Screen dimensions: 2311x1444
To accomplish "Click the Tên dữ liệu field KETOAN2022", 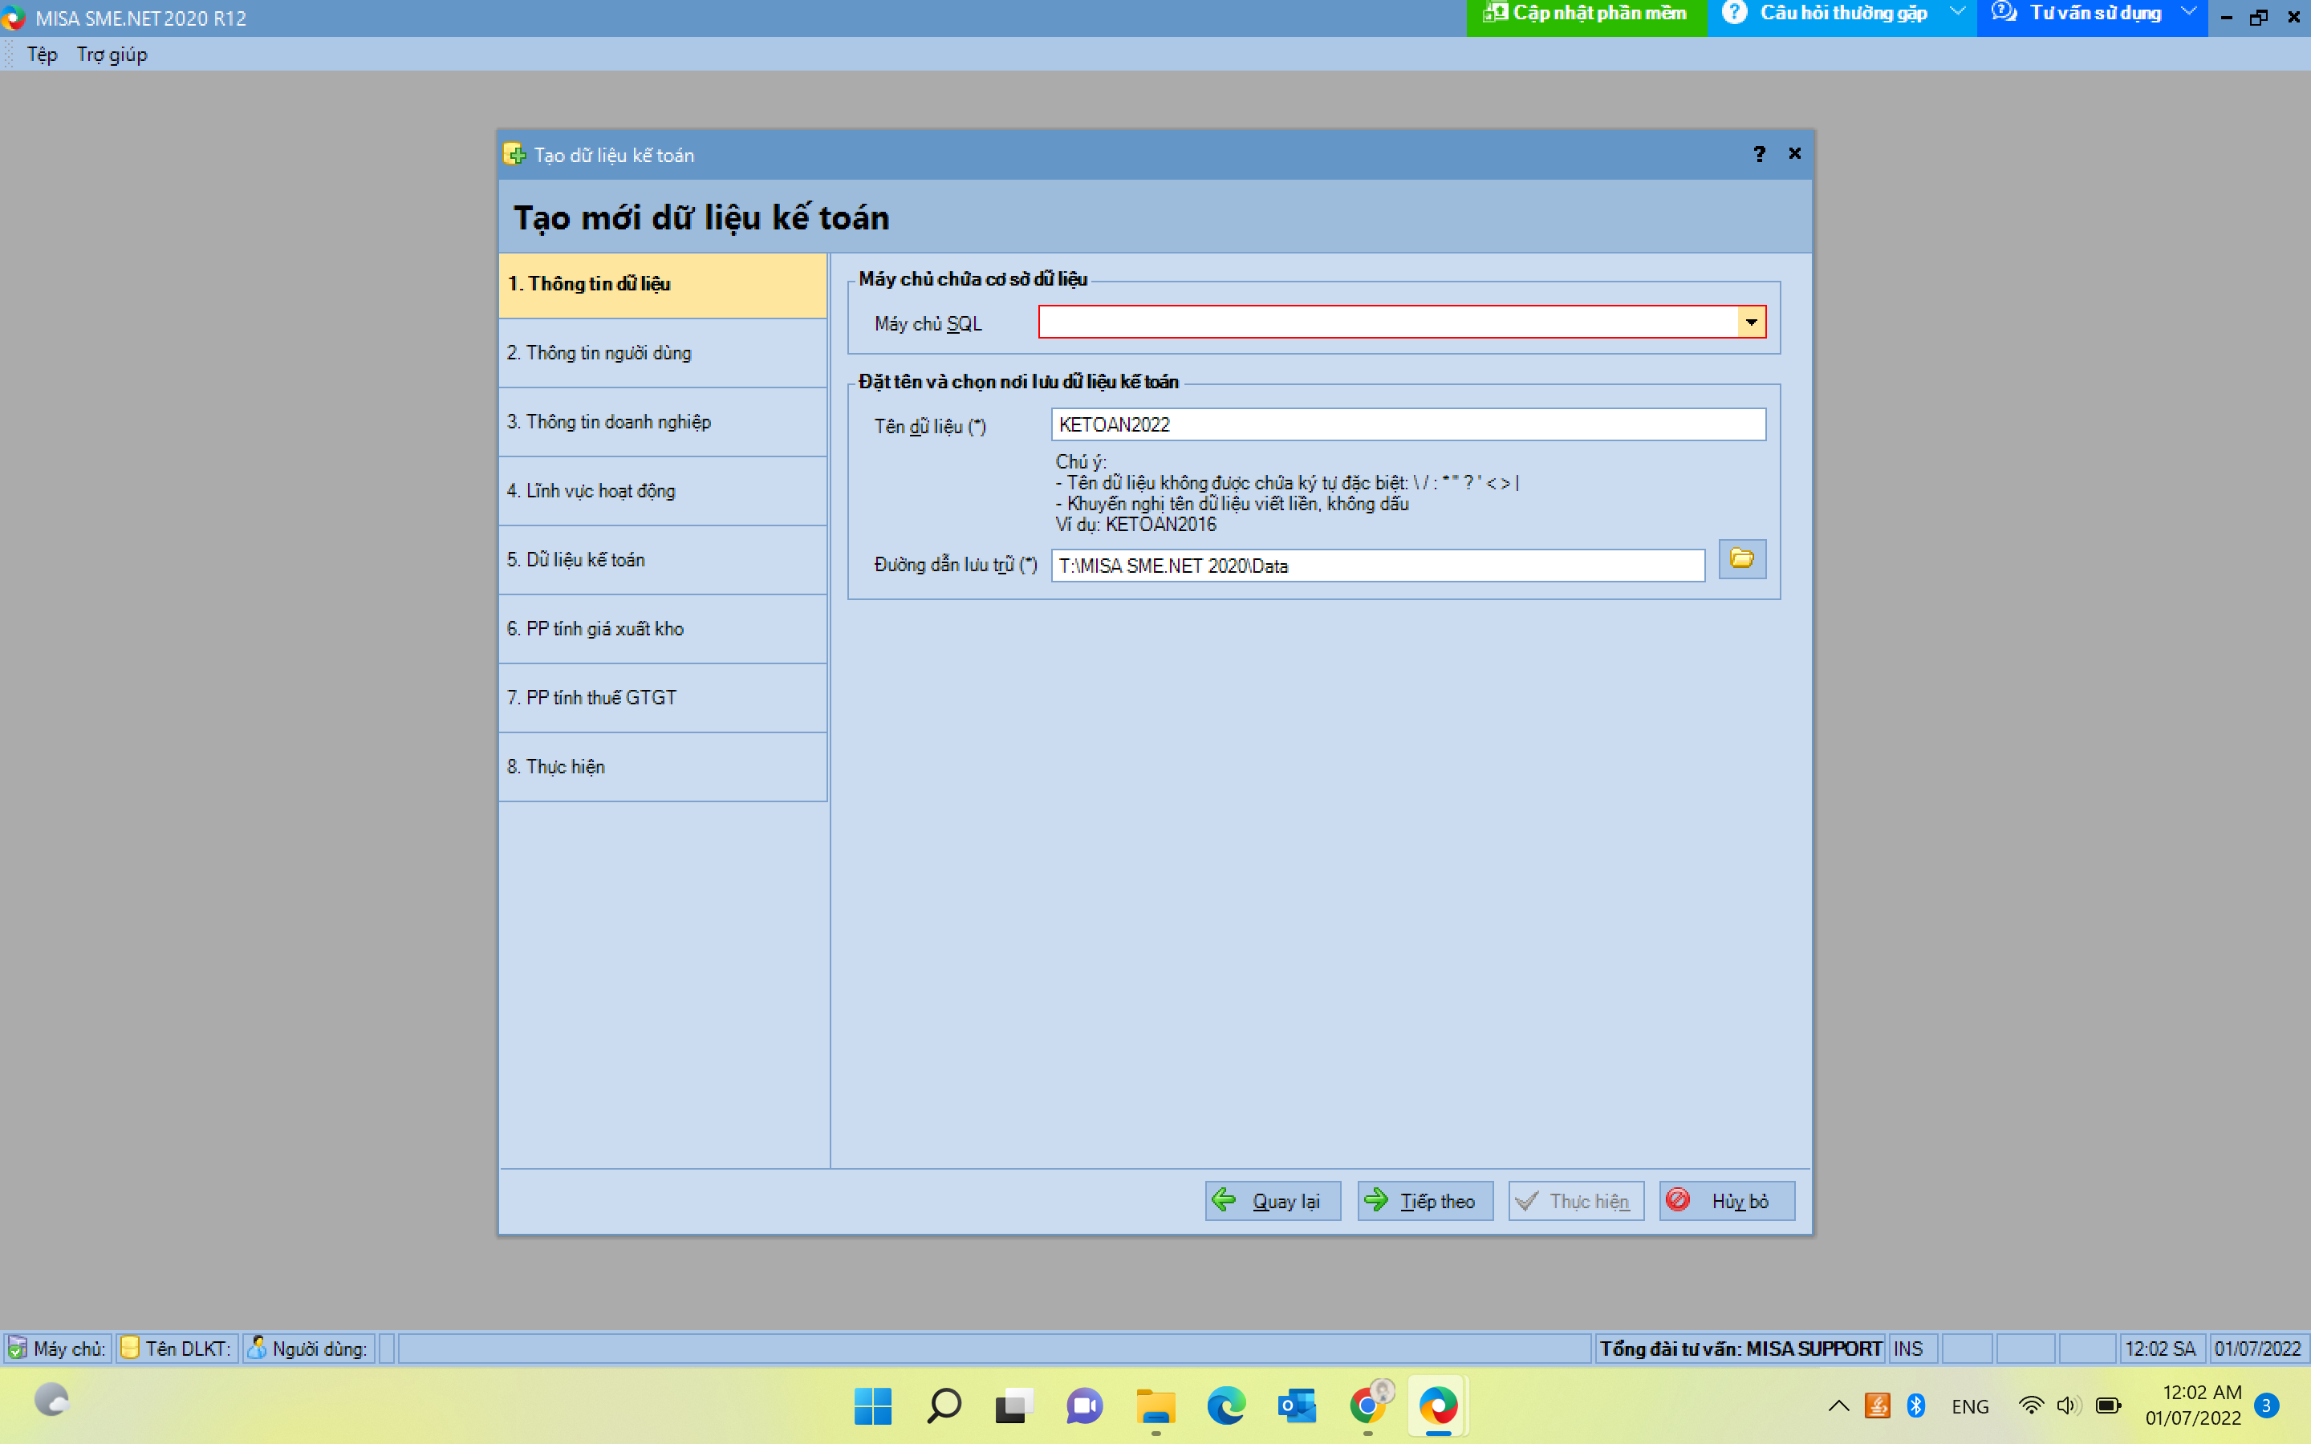I will tap(1408, 424).
